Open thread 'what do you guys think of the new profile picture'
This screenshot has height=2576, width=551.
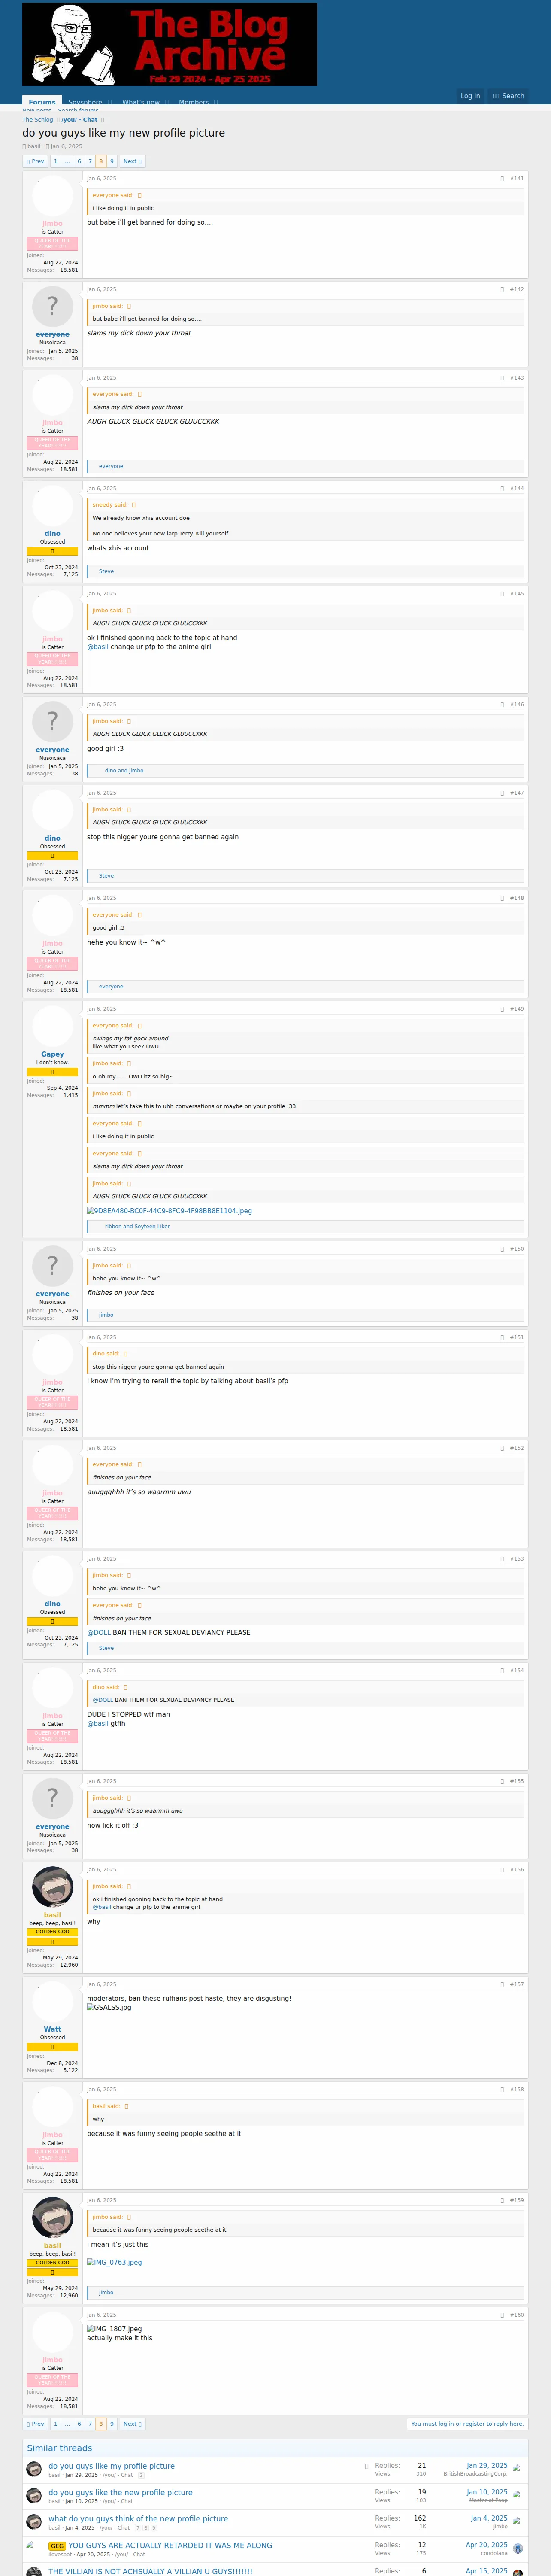[138, 2519]
